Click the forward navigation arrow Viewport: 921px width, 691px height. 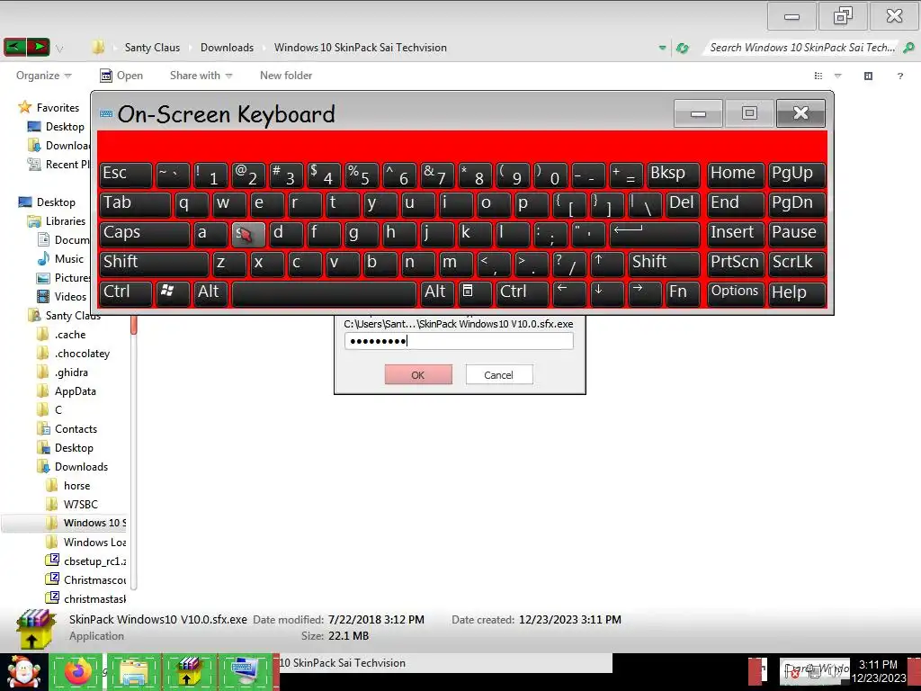pos(38,47)
